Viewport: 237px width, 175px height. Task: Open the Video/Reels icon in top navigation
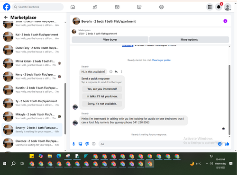117,7
